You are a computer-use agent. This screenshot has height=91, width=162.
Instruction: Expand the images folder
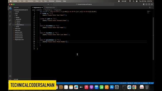coord(17,17)
